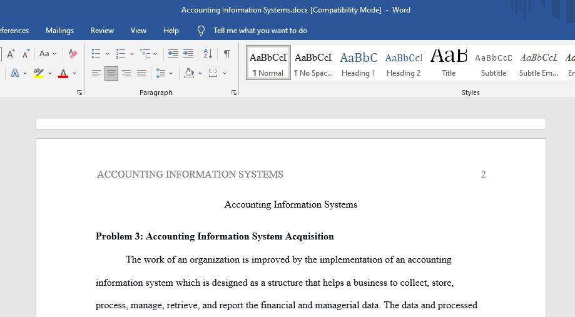Apply the Subtitle style

(x=494, y=63)
